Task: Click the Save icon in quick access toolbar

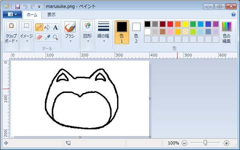Action: pyautogui.click(x=18, y=6)
